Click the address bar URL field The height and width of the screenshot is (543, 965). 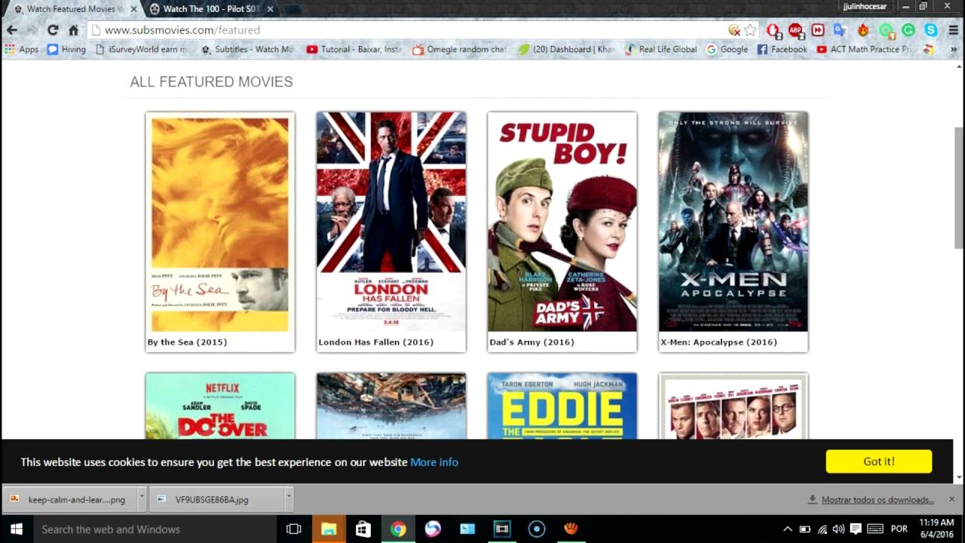(x=407, y=30)
